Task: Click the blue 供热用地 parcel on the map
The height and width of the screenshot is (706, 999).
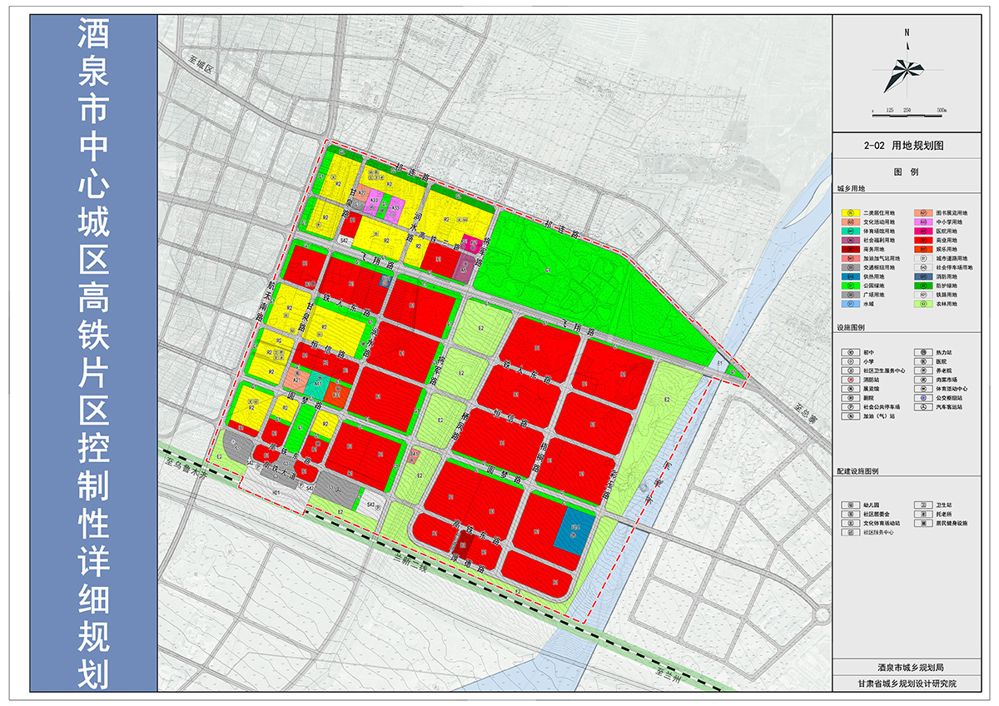Action: tap(575, 529)
